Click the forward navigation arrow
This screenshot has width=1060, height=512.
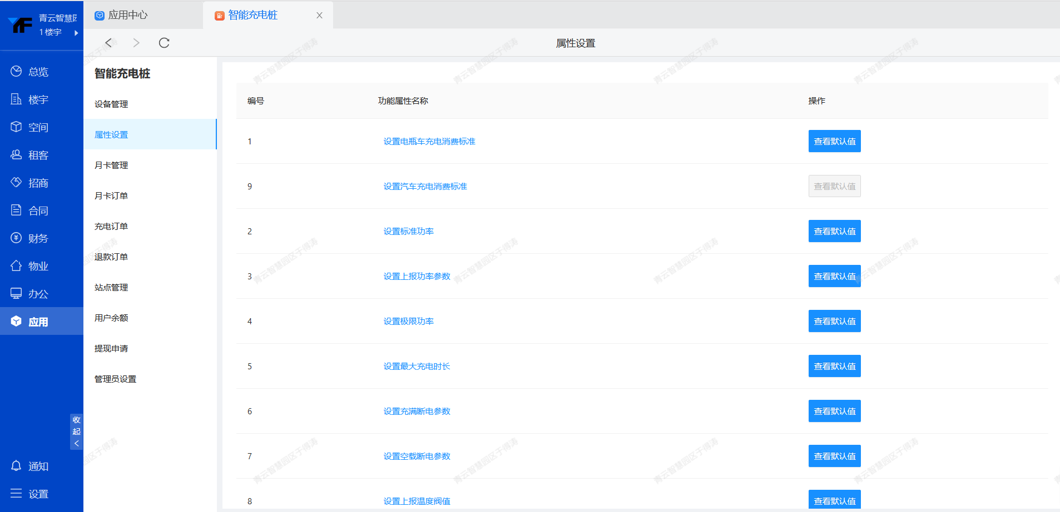click(136, 43)
